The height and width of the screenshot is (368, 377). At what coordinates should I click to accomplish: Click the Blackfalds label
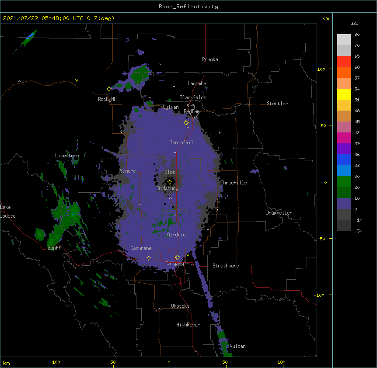click(x=193, y=97)
